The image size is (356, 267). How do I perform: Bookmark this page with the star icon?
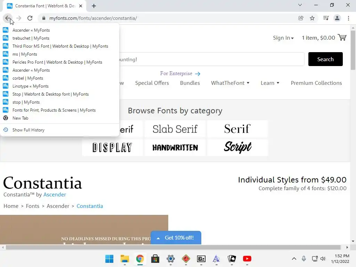point(312,18)
